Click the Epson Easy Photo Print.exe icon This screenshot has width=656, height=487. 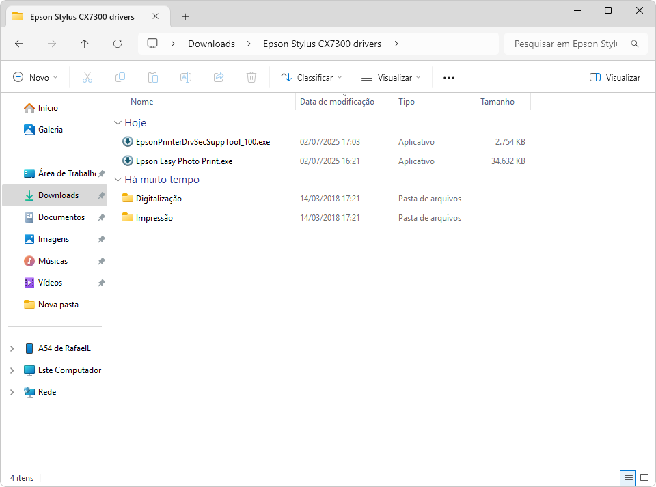128,161
